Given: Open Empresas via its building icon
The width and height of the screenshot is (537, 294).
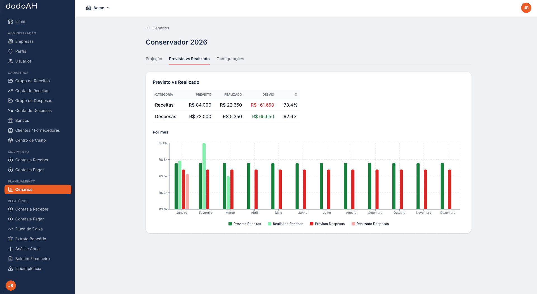Looking at the screenshot, I should [x=10, y=41].
